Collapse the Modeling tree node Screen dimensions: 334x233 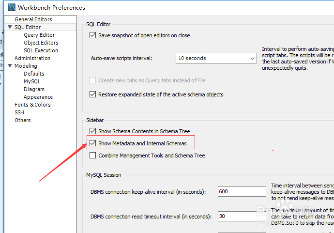pos(10,66)
